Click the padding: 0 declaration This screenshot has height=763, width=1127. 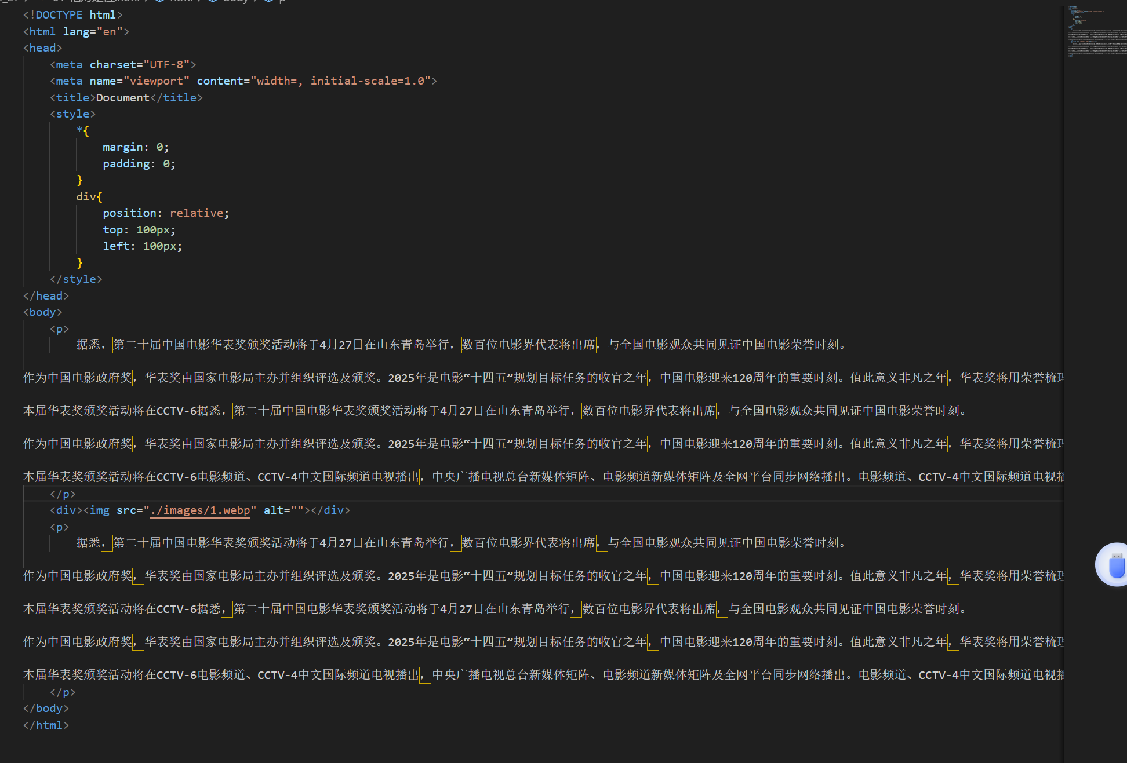[x=139, y=164]
